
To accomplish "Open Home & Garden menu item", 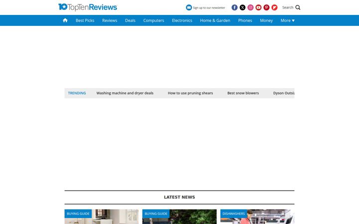I will (x=215, y=20).
